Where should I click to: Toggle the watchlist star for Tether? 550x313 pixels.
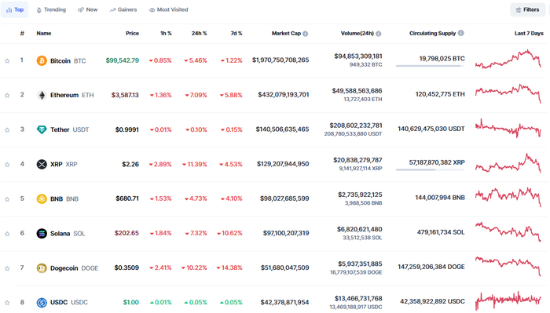(7, 130)
